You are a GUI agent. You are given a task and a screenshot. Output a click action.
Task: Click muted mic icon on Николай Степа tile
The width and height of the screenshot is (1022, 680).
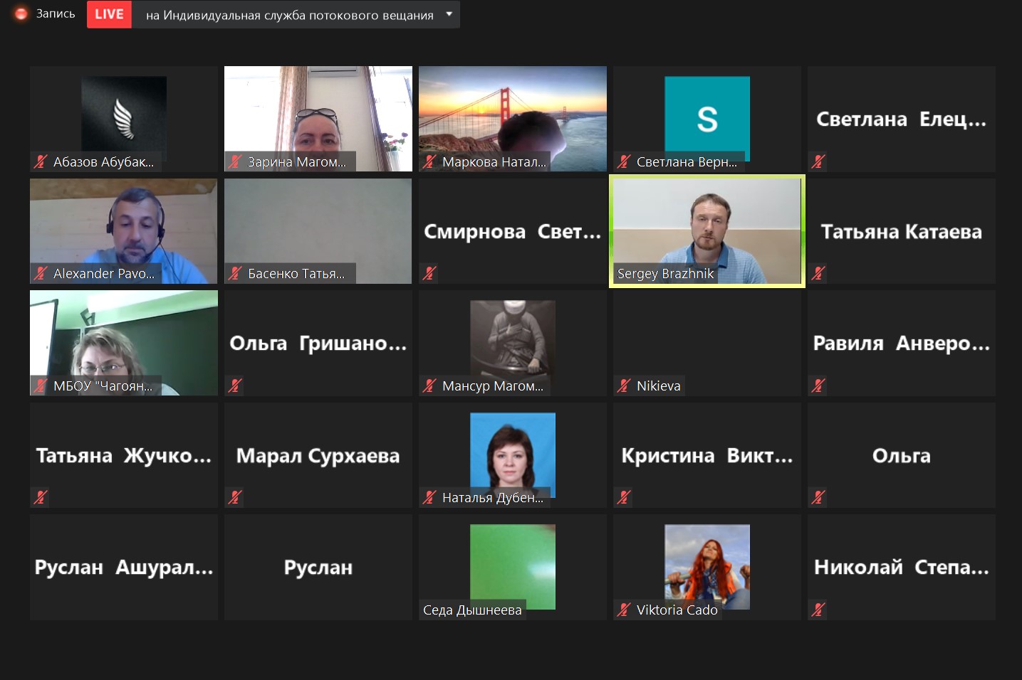(818, 610)
